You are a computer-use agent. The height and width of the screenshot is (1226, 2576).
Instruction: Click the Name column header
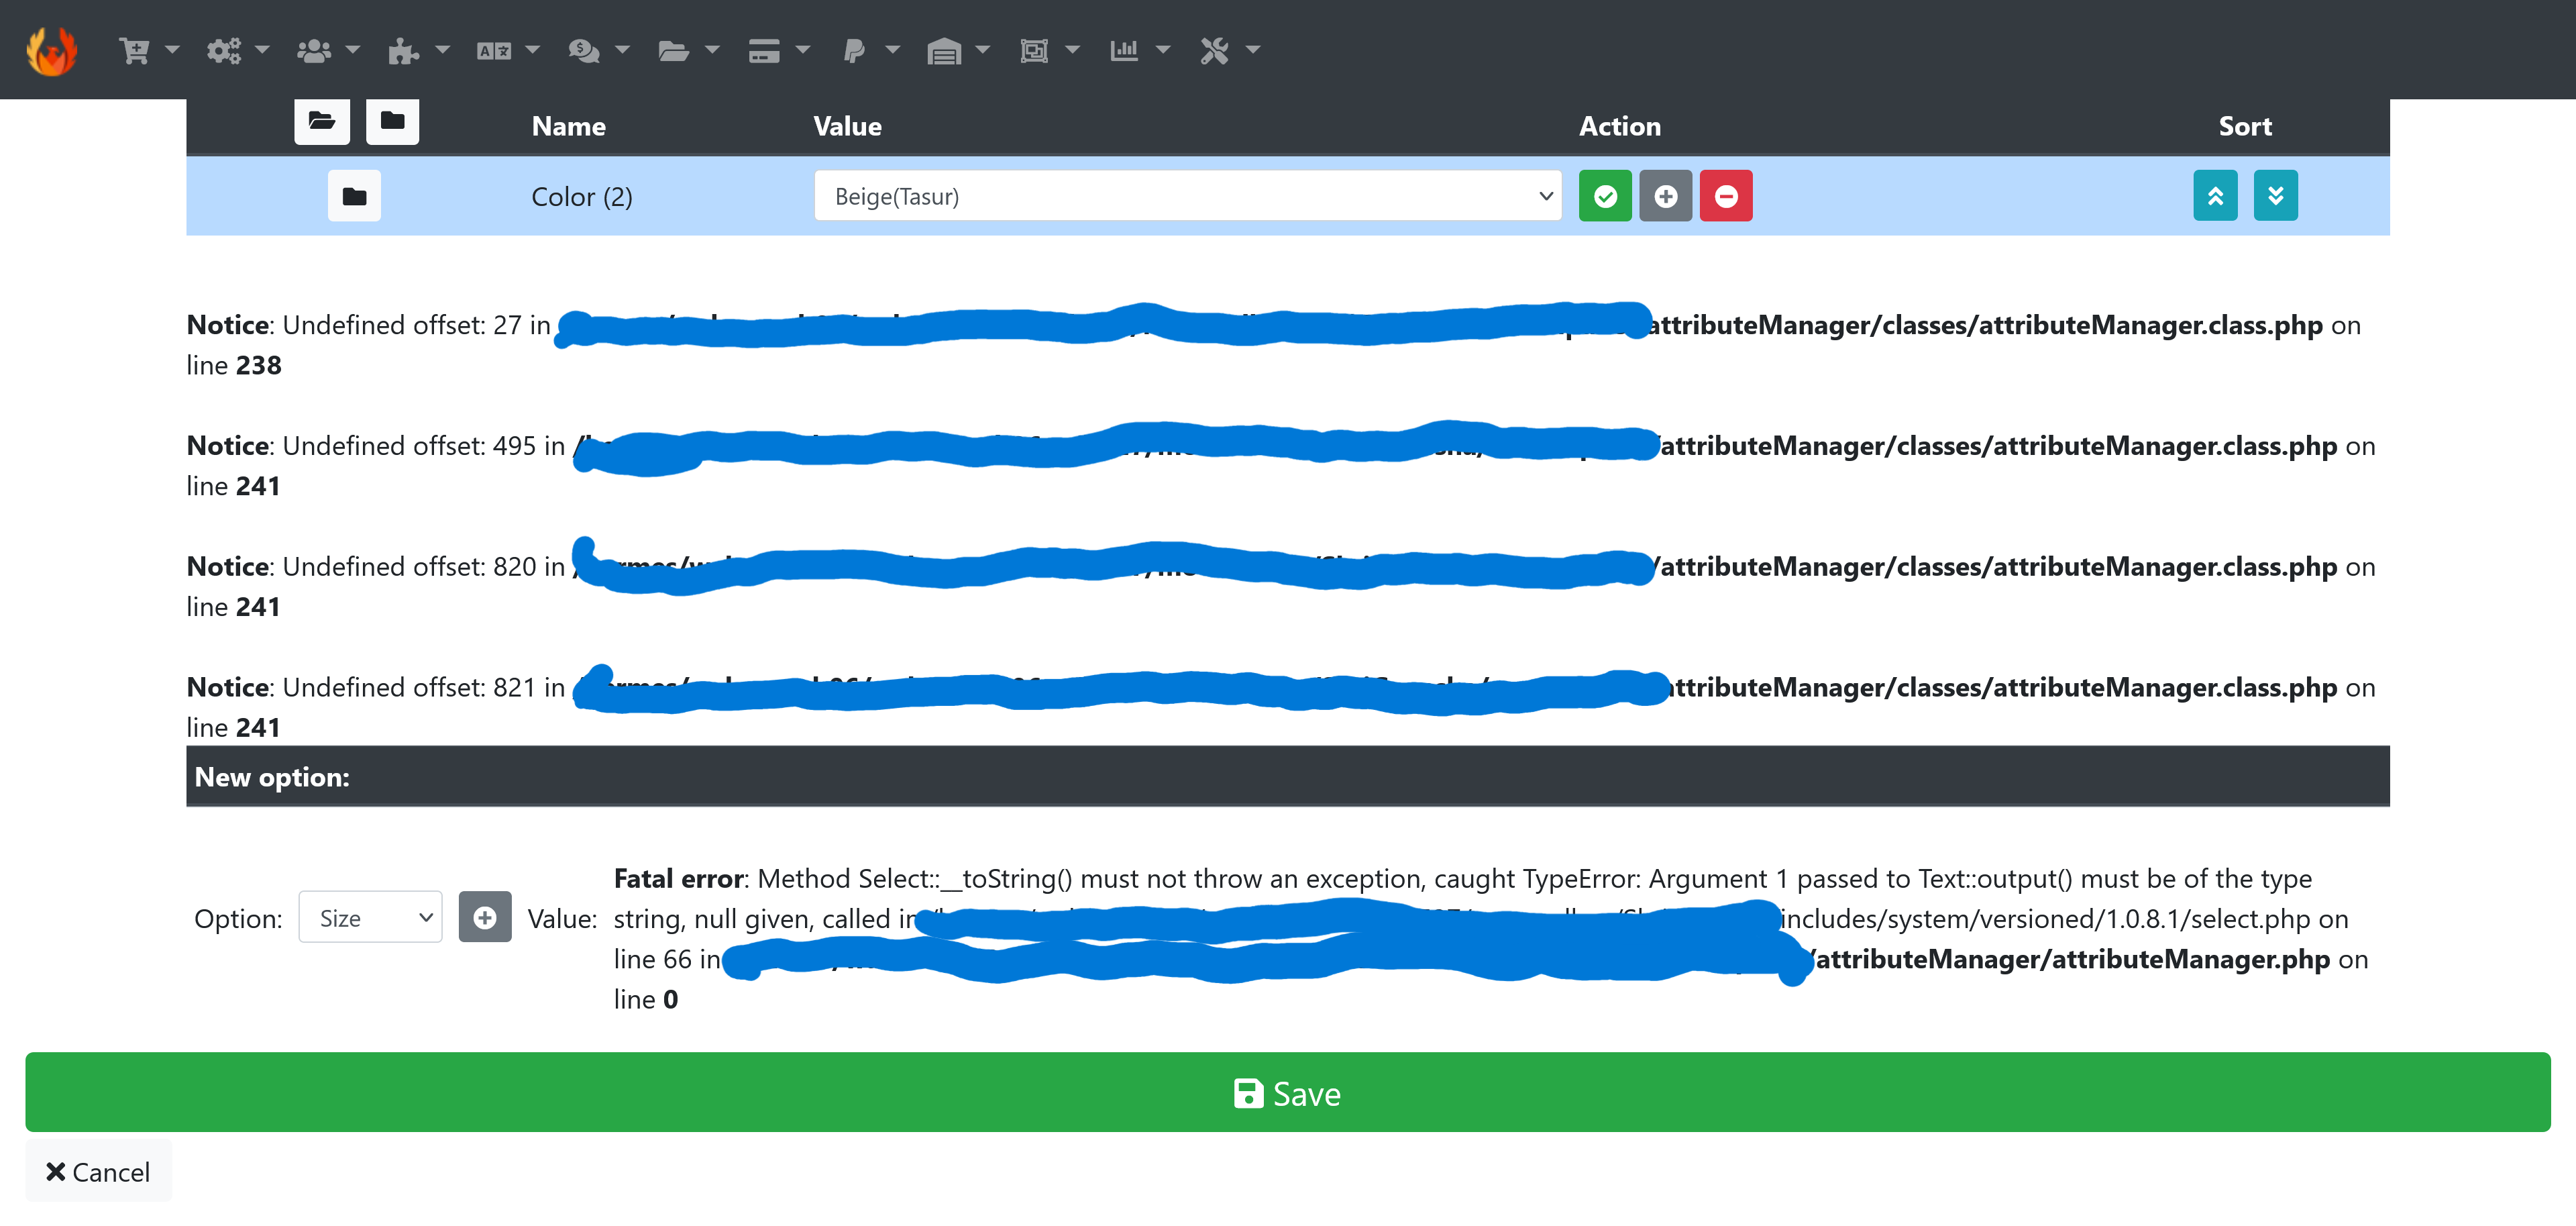coord(568,126)
